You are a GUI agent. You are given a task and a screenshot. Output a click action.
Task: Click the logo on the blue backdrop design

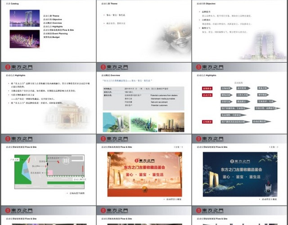240,162
